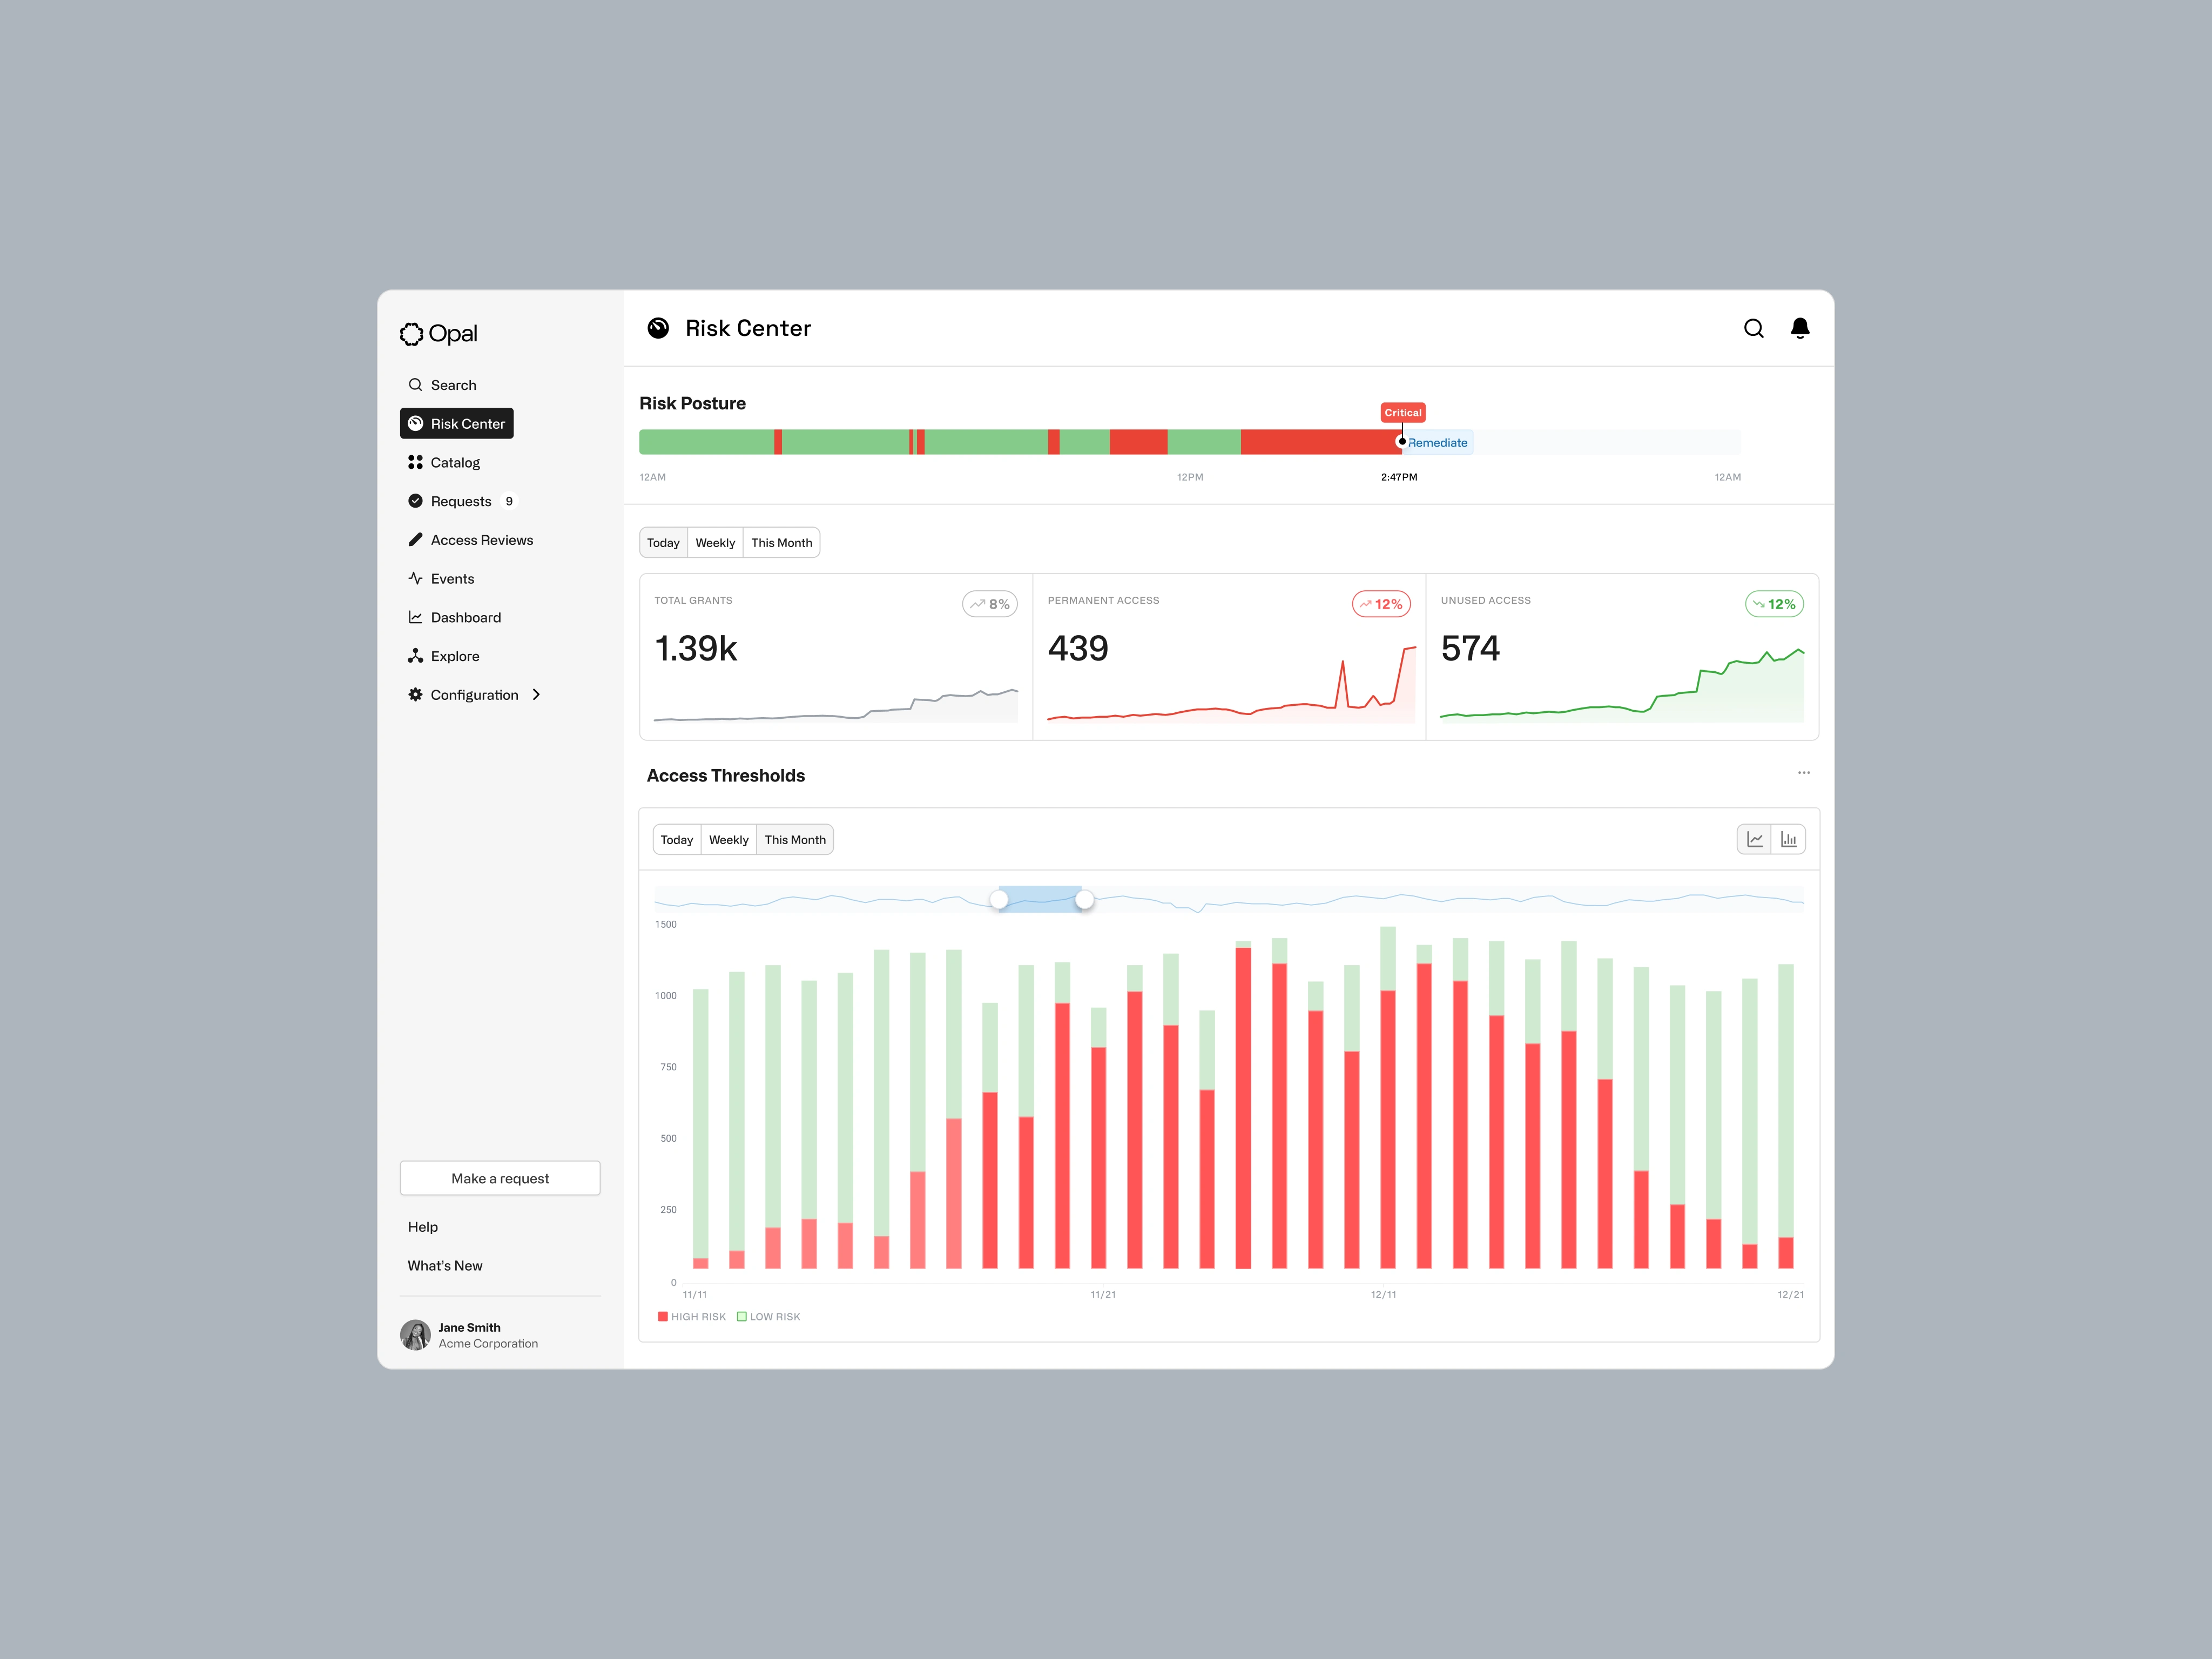Open the Events page
Screen dimensions: 2212x1659
click(x=451, y=579)
